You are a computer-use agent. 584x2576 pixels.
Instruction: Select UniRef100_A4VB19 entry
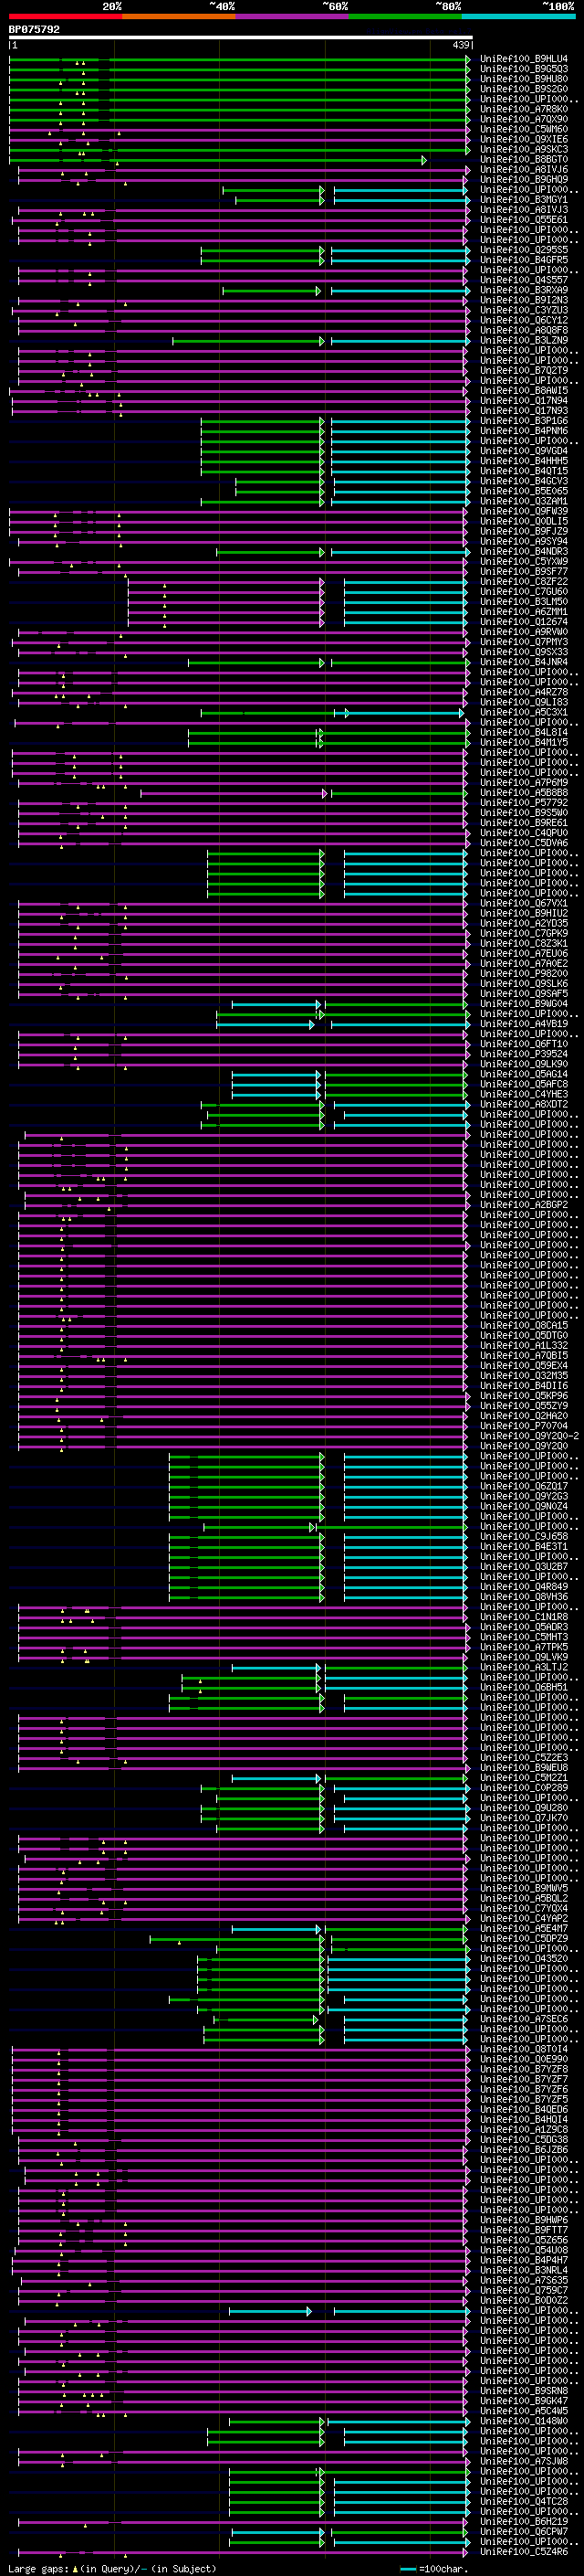tap(523, 1024)
